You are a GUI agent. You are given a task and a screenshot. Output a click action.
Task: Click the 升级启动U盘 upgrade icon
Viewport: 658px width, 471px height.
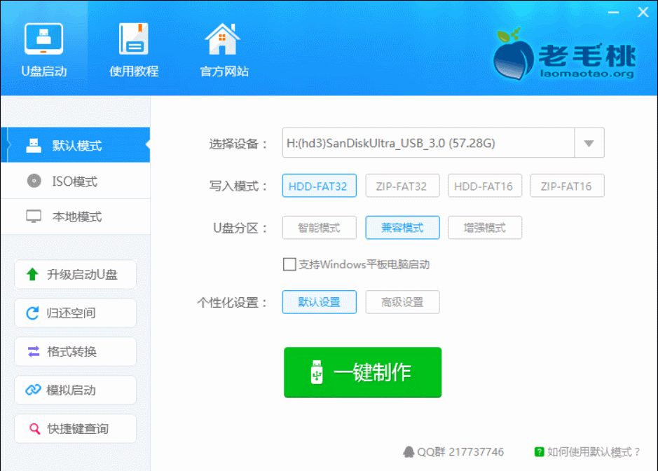pos(74,274)
